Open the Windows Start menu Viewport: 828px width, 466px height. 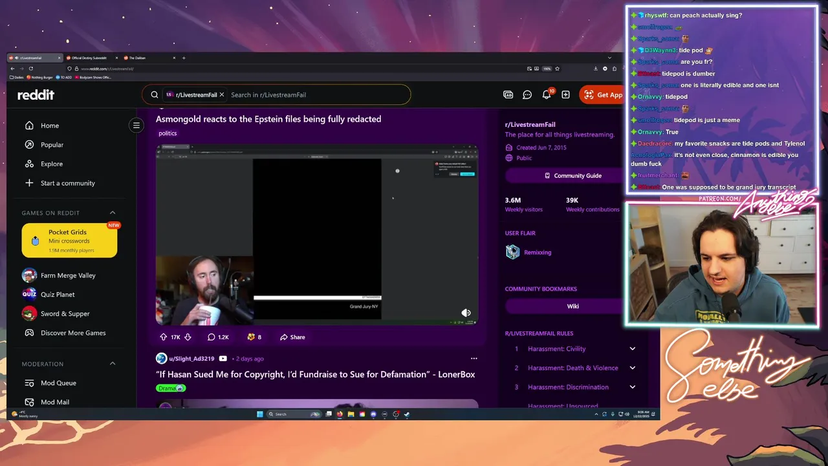click(259, 414)
